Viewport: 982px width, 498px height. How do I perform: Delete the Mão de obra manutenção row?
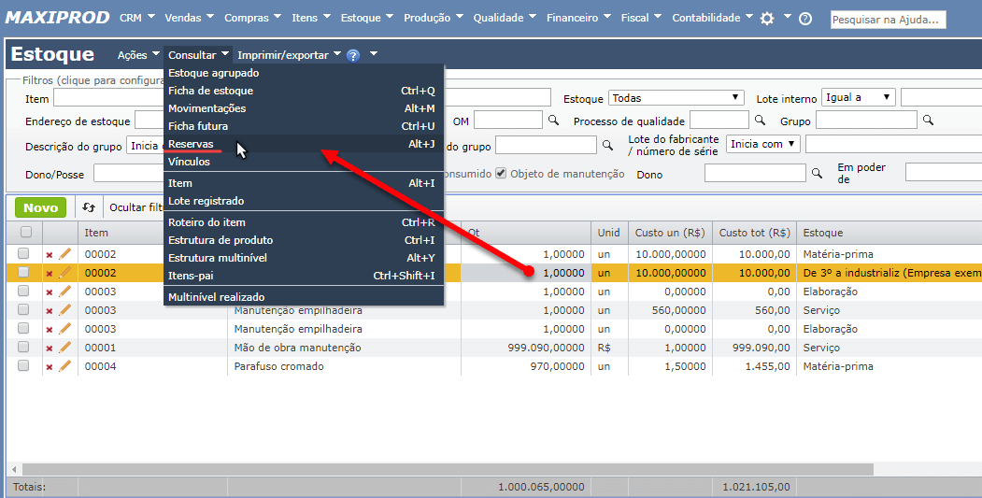click(50, 348)
